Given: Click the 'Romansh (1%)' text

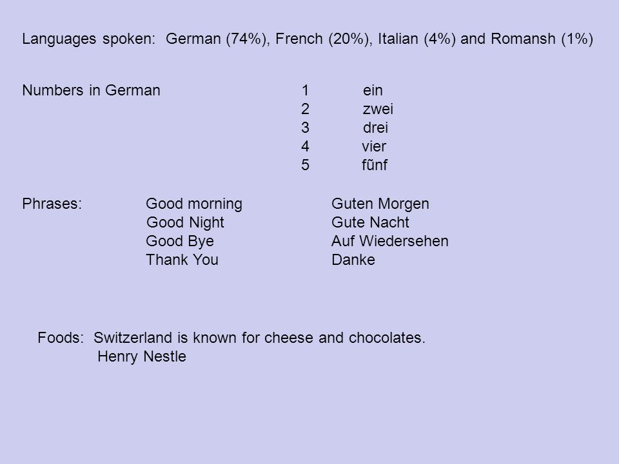Looking at the screenshot, I should pyautogui.click(x=542, y=39).
